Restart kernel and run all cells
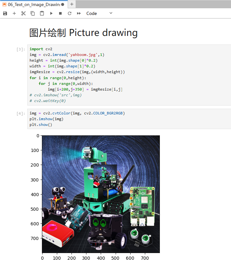Image resolution: width=231 pixels, height=260 pixels. click(79, 13)
